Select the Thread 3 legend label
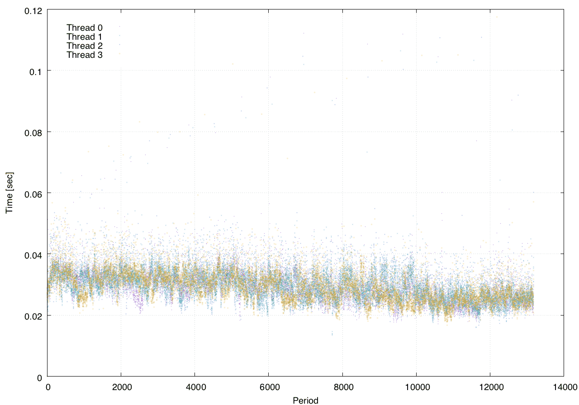The width and height of the screenshot is (579, 405). pos(85,55)
